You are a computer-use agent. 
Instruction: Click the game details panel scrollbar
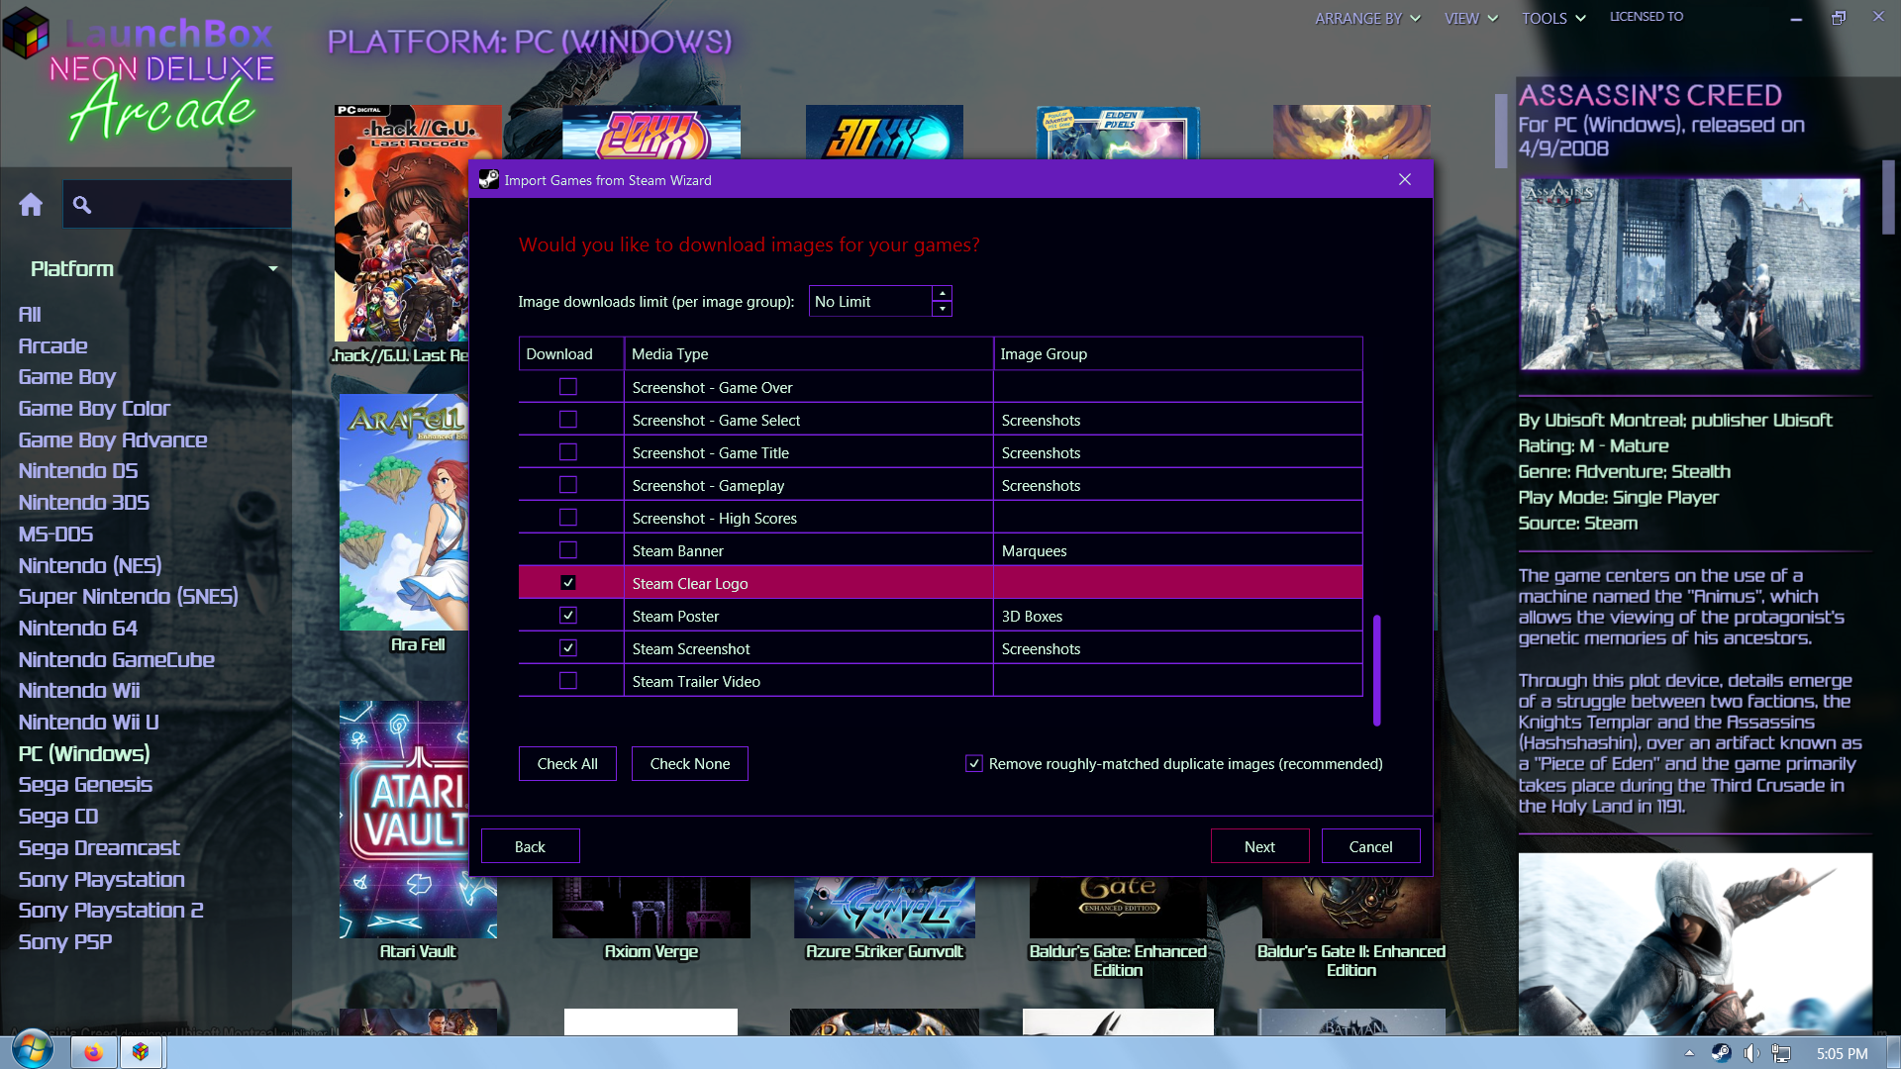[1889, 197]
